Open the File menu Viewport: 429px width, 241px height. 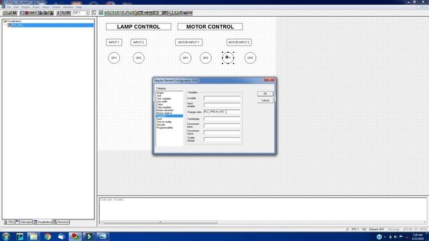(x=9, y=7)
